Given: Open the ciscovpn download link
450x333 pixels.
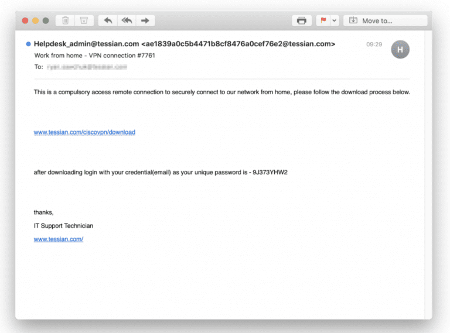Looking at the screenshot, I should (x=84, y=132).
